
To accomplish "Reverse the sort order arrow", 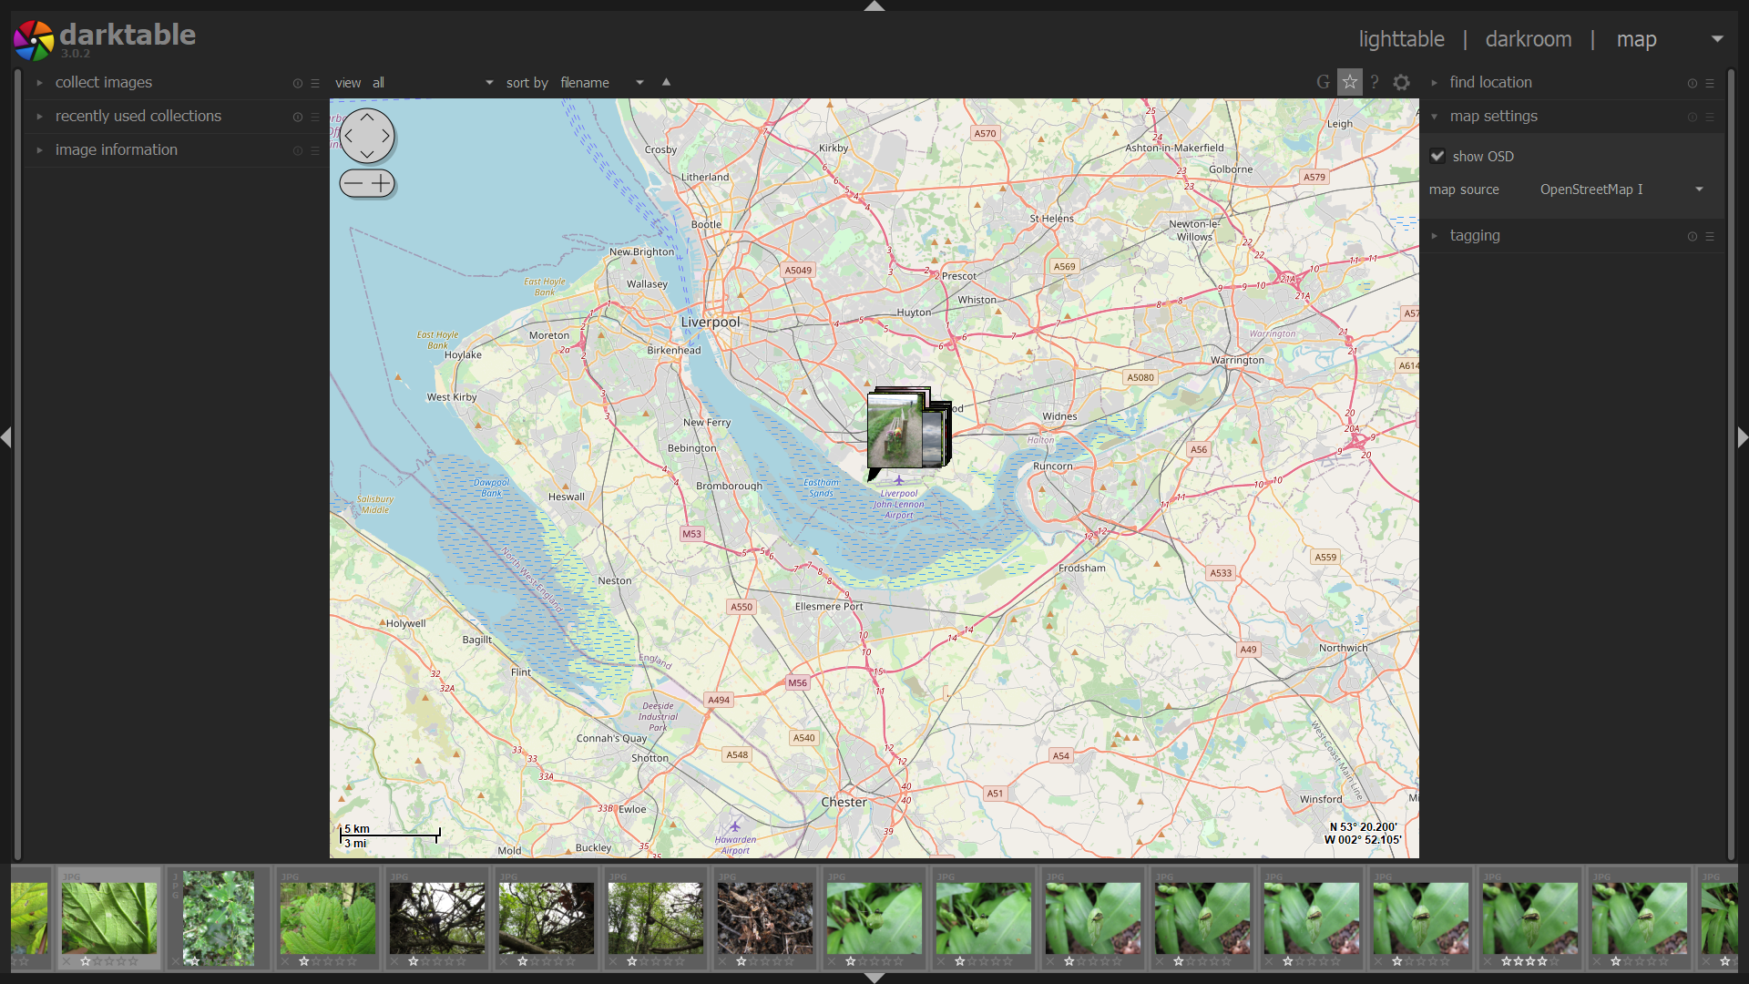I will [666, 82].
